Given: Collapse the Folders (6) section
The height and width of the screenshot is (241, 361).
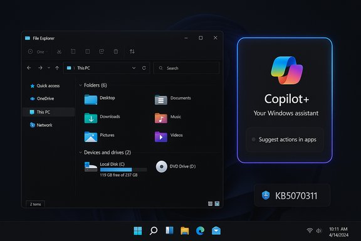Looking at the screenshot, I should [81, 85].
